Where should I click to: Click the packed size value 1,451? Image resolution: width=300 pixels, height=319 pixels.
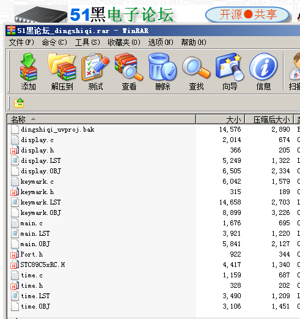pyautogui.click(x=280, y=306)
